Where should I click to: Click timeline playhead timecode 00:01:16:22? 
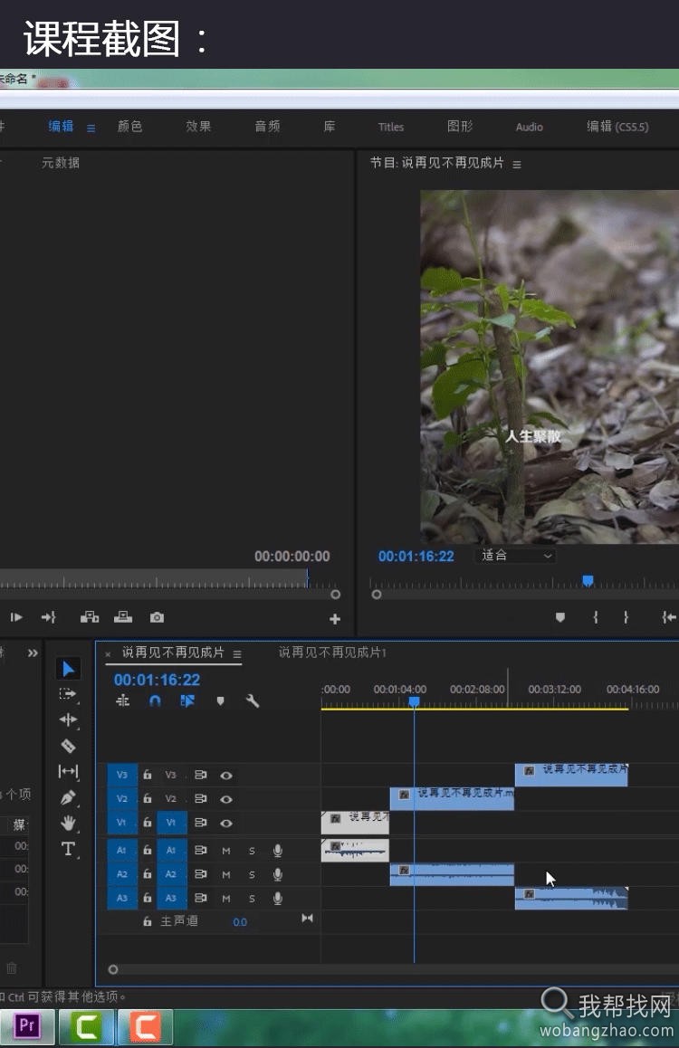(x=157, y=680)
